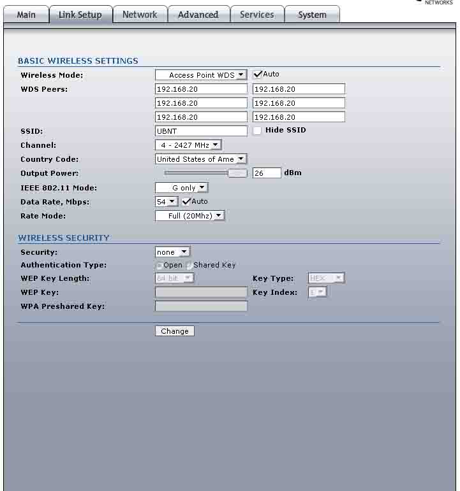This screenshot has height=491, width=460.
Task: Click the WEP Key input field
Action: click(x=201, y=292)
